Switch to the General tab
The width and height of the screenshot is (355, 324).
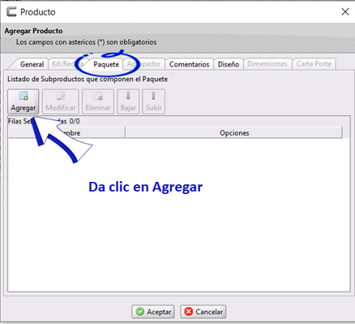coord(32,64)
